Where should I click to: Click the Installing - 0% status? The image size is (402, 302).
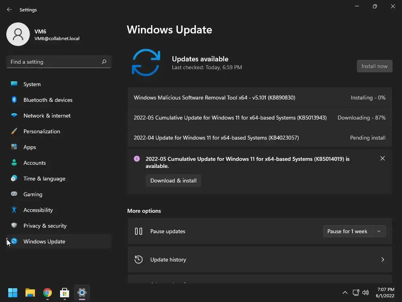coord(368,98)
